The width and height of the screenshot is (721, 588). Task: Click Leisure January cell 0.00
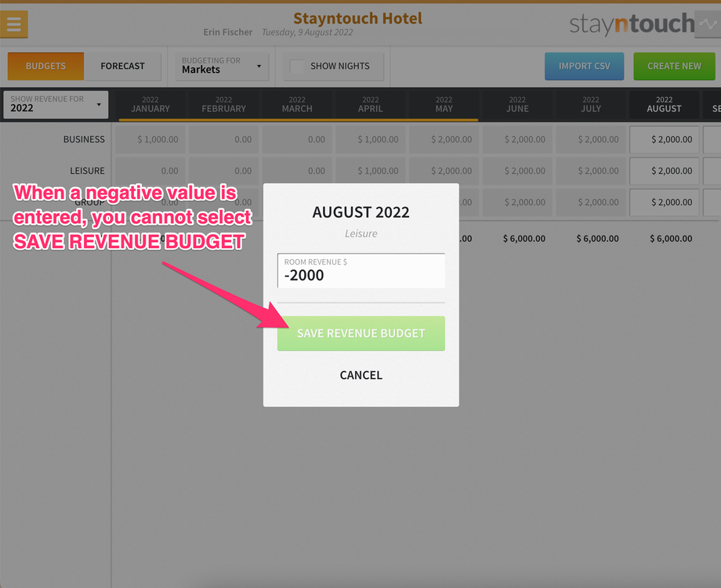coord(150,171)
